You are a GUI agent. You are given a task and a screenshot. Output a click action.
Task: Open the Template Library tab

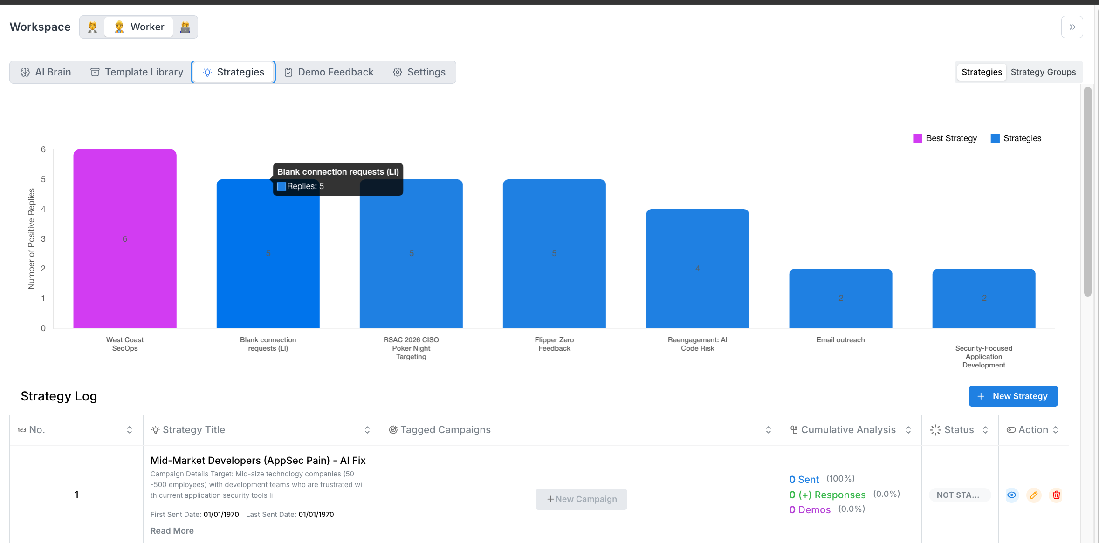click(x=137, y=72)
